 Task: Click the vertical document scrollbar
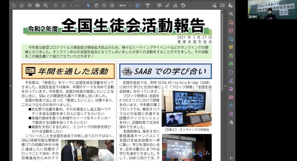(x=222, y=52)
